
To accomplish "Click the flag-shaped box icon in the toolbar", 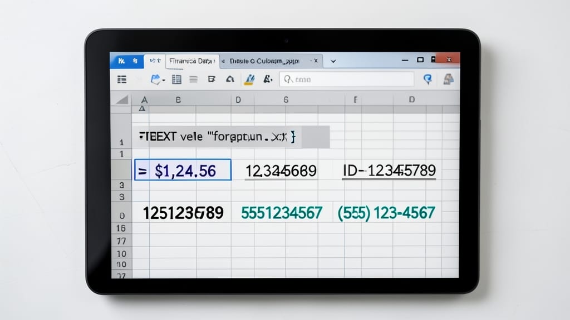I will [x=212, y=79].
